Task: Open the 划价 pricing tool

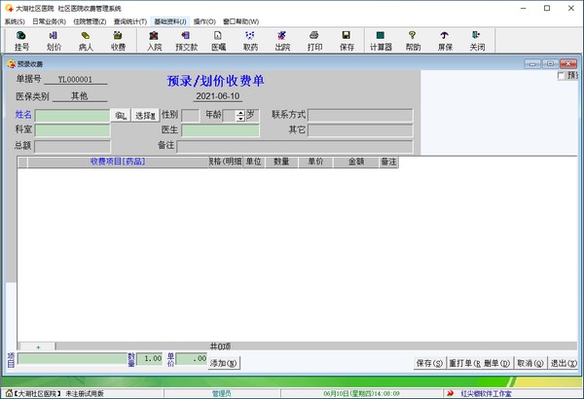Action: (x=54, y=40)
